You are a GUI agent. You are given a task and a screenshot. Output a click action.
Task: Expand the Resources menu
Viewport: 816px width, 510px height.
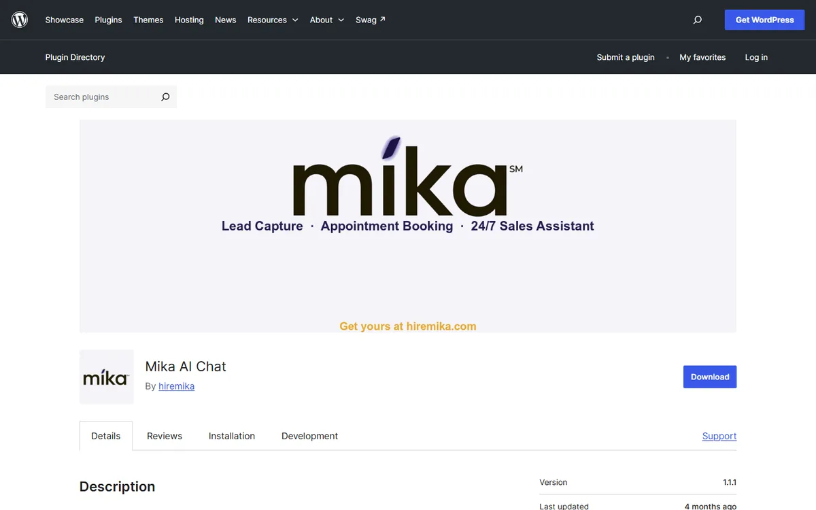pyautogui.click(x=273, y=20)
